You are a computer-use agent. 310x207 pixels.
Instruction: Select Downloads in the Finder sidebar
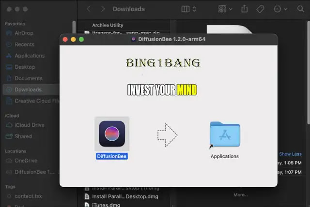pyautogui.click(x=31, y=89)
